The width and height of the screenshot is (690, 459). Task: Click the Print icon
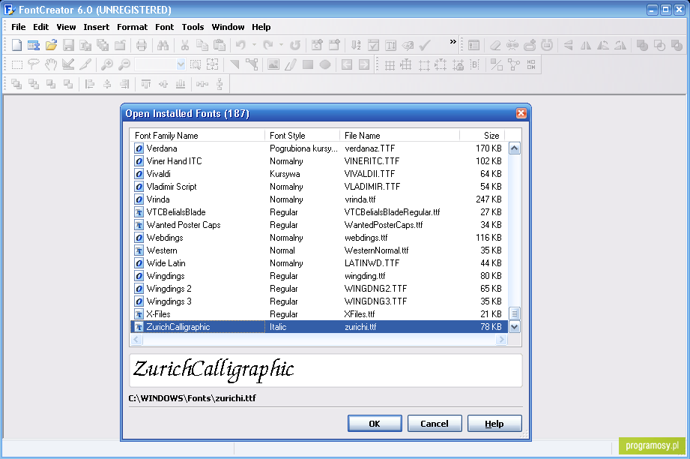pos(142,45)
